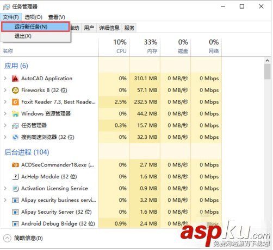Choose 退出(X) from the File menu

click(35, 36)
